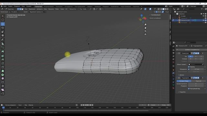
Task: Open the Опции options dropdown
Action: [168, 12]
